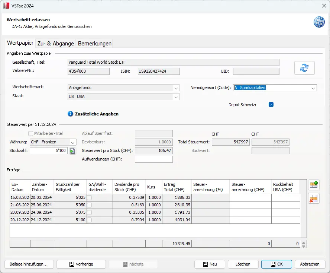The width and height of the screenshot is (330, 273).
Task: Click the VSTax app icon in title bar
Action: 6,6
